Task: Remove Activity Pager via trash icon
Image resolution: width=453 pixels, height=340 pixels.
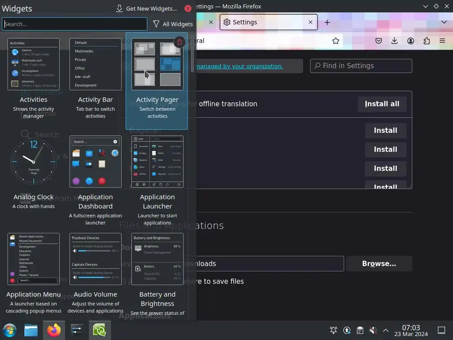Action: pyautogui.click(x=180, y=42)
